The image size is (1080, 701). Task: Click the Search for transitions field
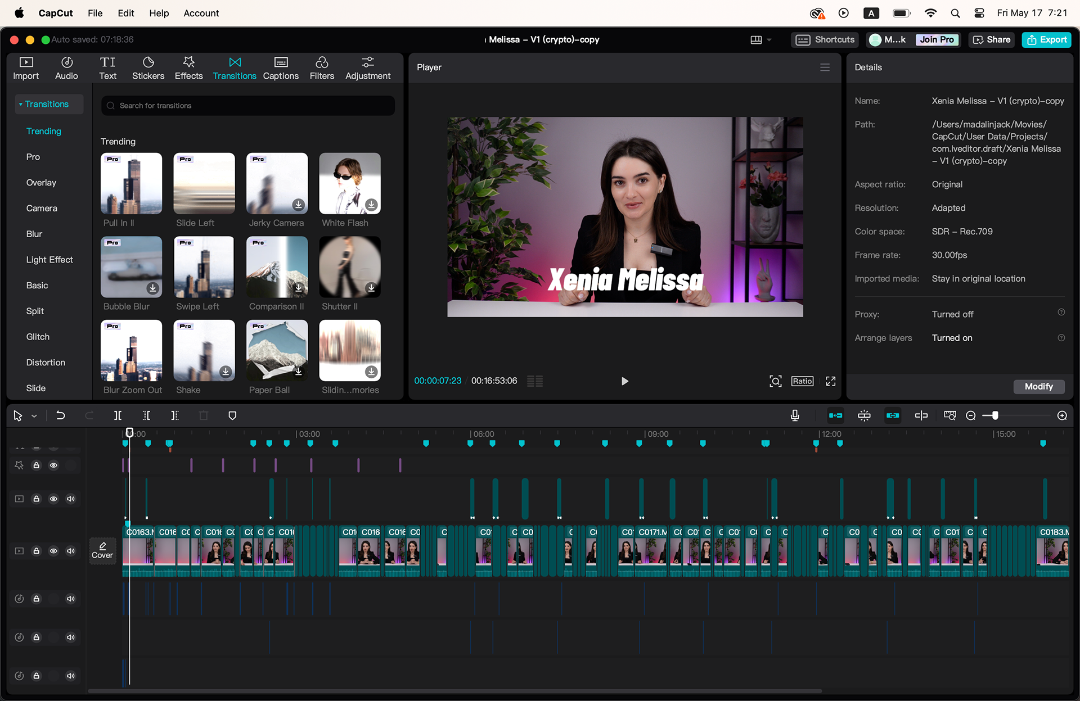pos(247,106)
